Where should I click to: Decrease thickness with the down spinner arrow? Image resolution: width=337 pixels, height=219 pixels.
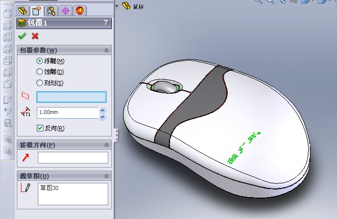(102, 117)
